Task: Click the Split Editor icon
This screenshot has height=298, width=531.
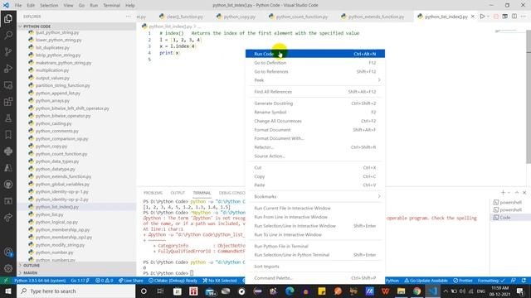Action: tap(514, 17)
